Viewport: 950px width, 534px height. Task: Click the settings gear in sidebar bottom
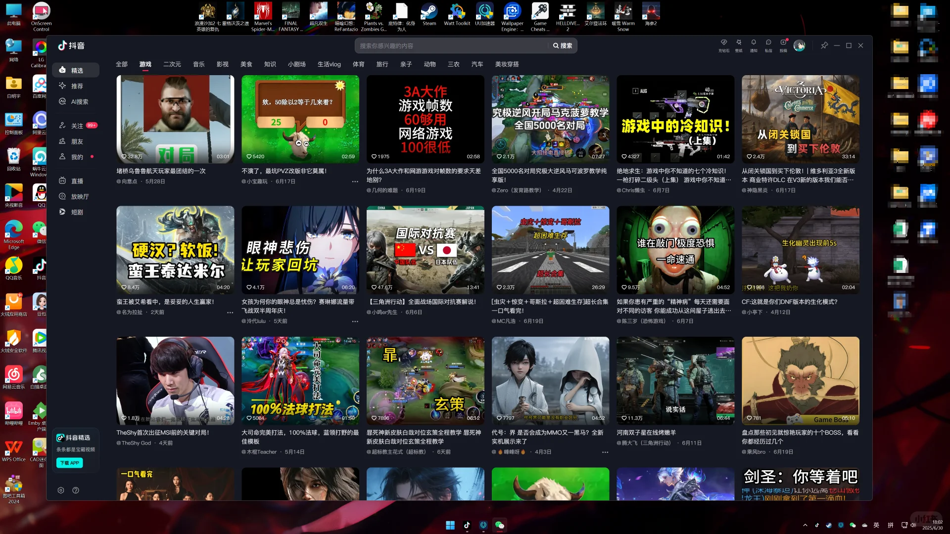tap(61, 490)
